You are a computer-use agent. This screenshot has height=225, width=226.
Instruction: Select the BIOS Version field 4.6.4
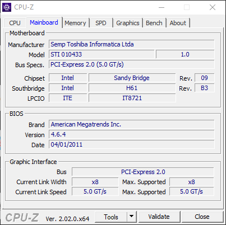(132, 134)
